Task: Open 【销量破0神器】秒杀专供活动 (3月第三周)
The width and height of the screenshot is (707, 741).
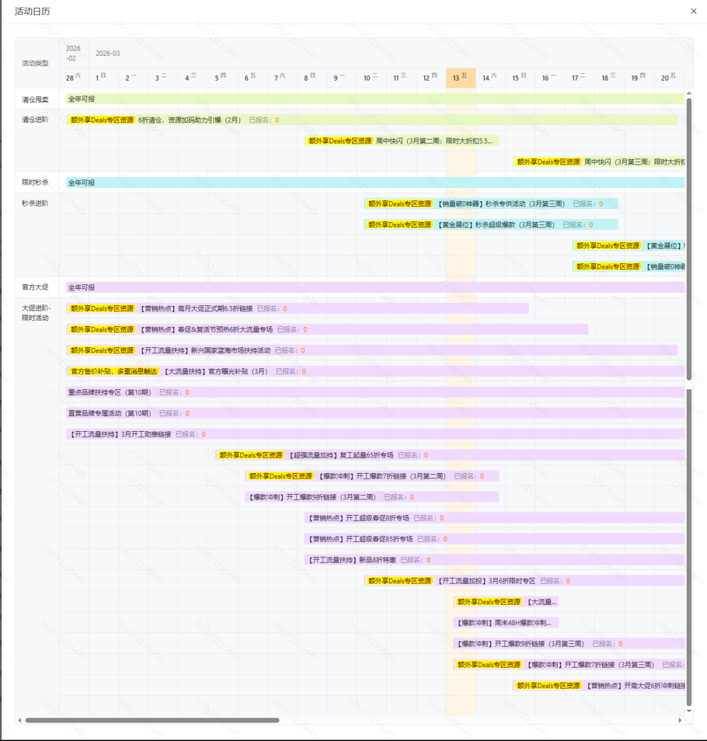Action: [491, 204]
